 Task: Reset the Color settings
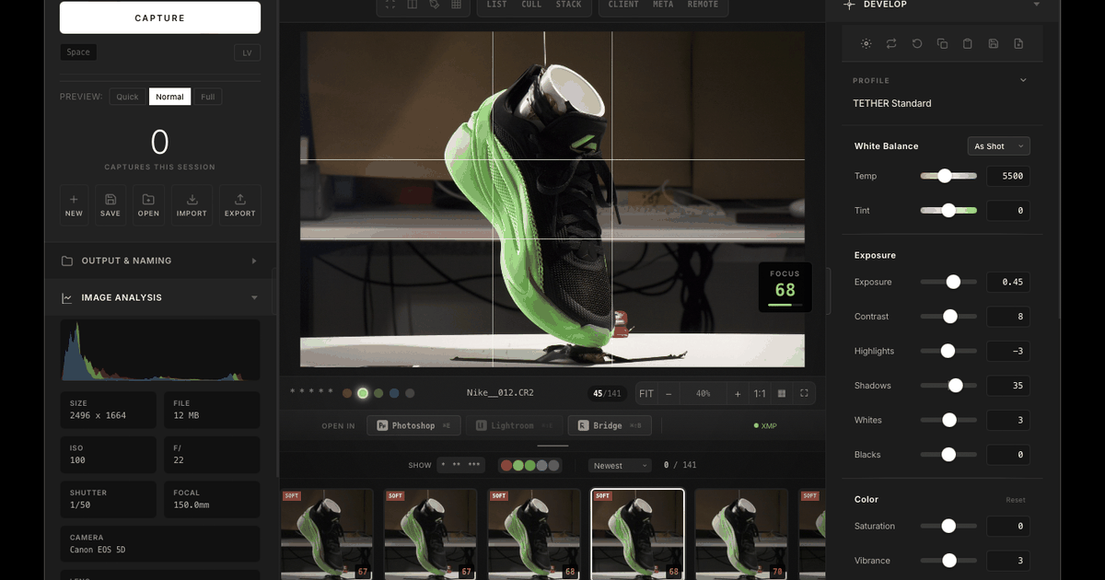tap(1016, 500)
